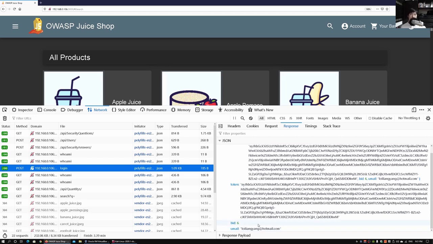Open network search magnifier

pyautogui.click(x=243, y=118)
